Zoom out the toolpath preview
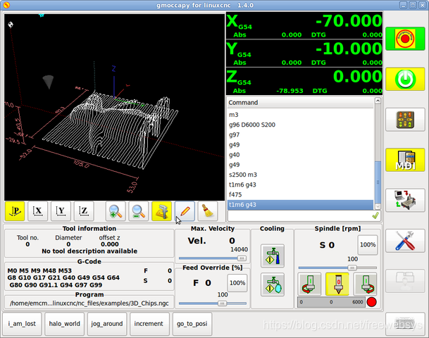The image size is (429, 338). point(139,211)
